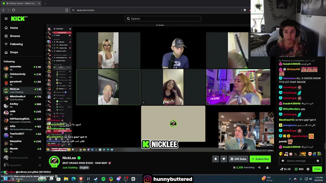Open DSPGamingREAL channel in sidebar
326x183 pixels.
pyautogui.click(x=22, y=120)
